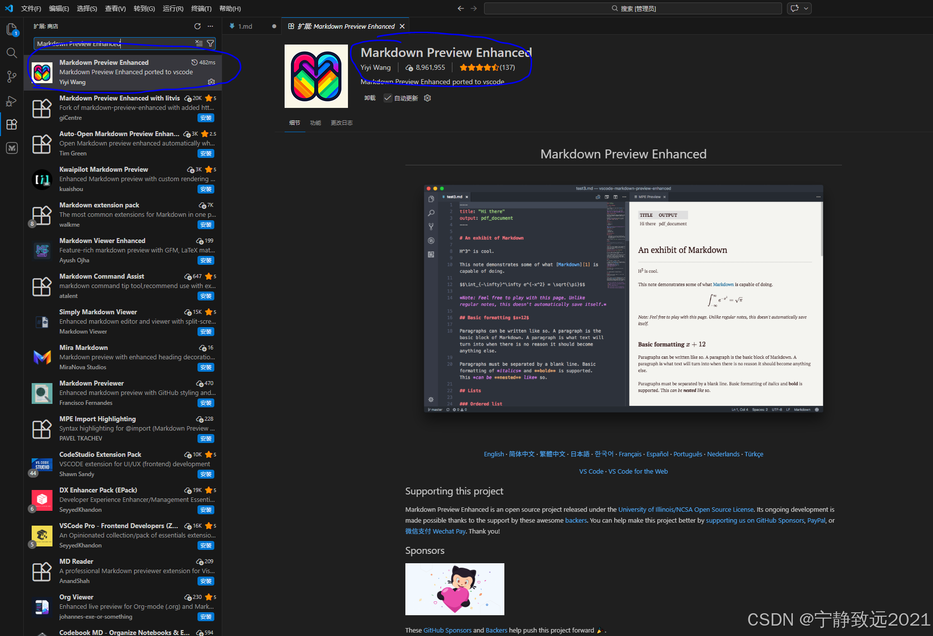Toggle the auto update checkbox
This screenshot has height=636, width=933.
(388, 98)
